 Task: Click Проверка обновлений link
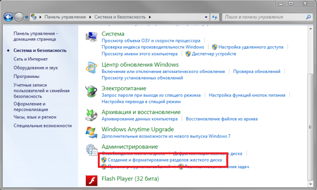tap(257, 72)
